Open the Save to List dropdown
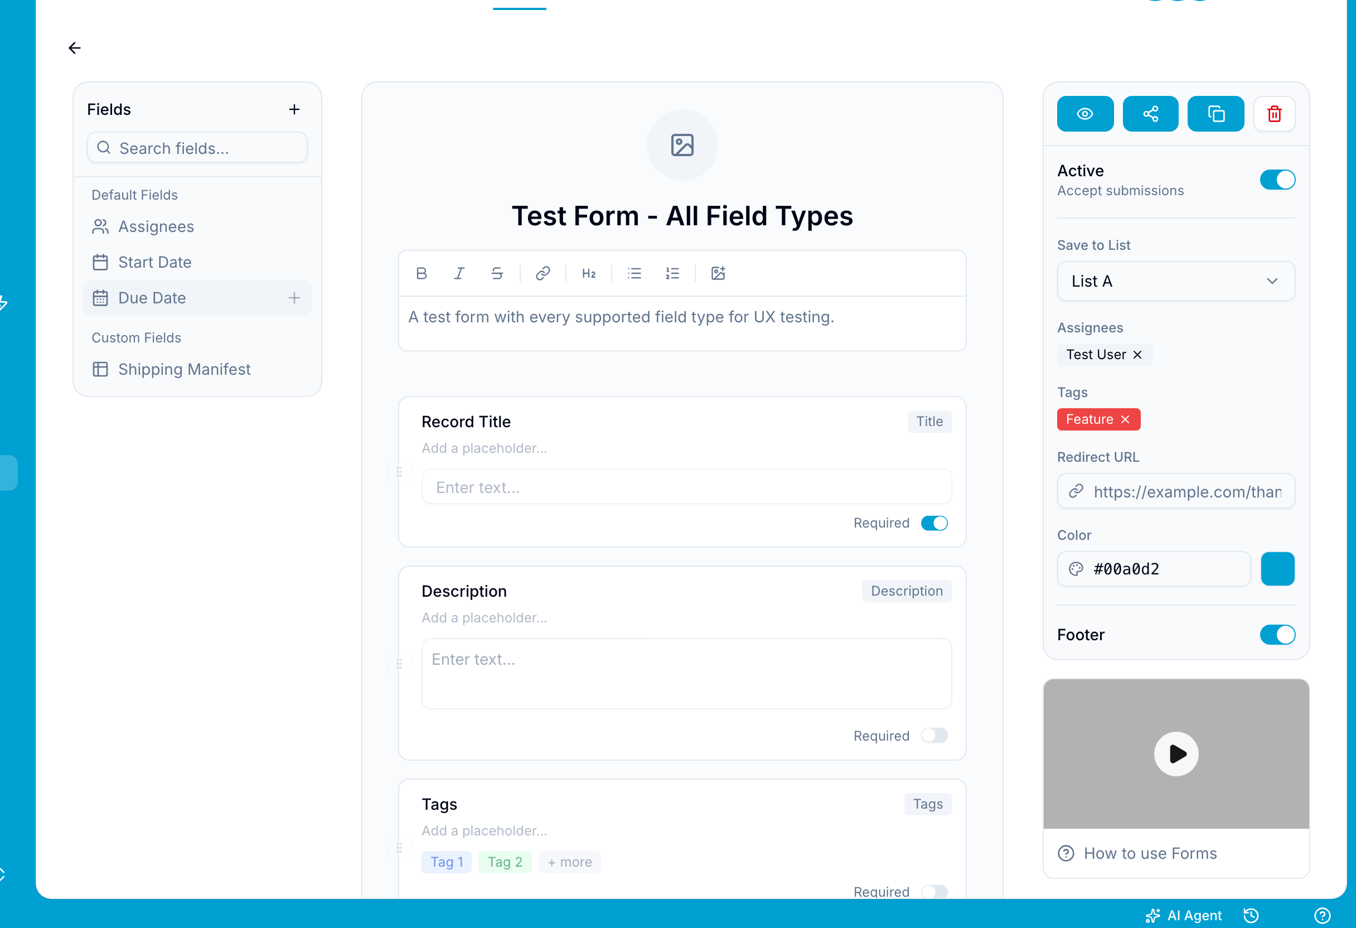This screenshot has width=1356, height=928. 1176,281
